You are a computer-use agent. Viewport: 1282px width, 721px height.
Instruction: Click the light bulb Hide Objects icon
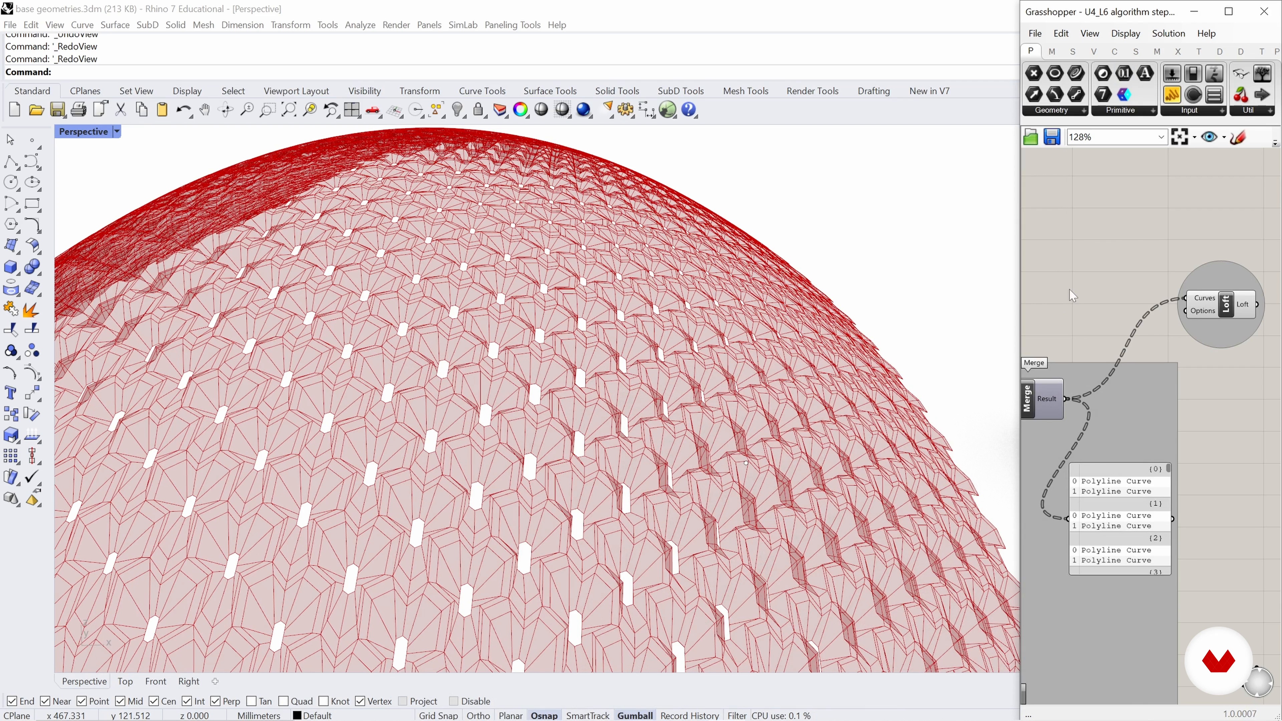click(x=457, y=109)
